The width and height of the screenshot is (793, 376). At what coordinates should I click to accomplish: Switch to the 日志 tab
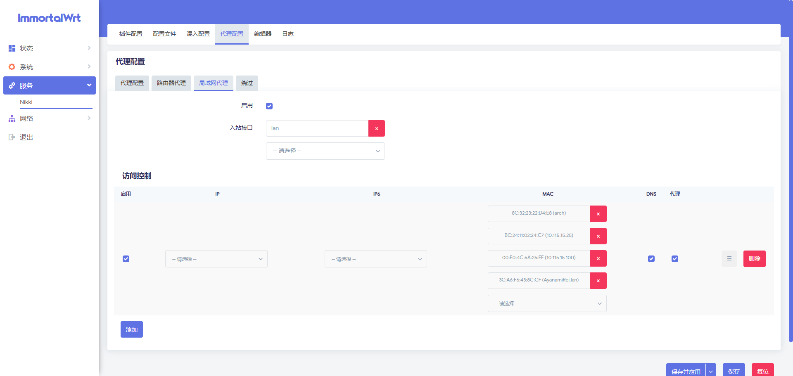[x=288, y=34]
